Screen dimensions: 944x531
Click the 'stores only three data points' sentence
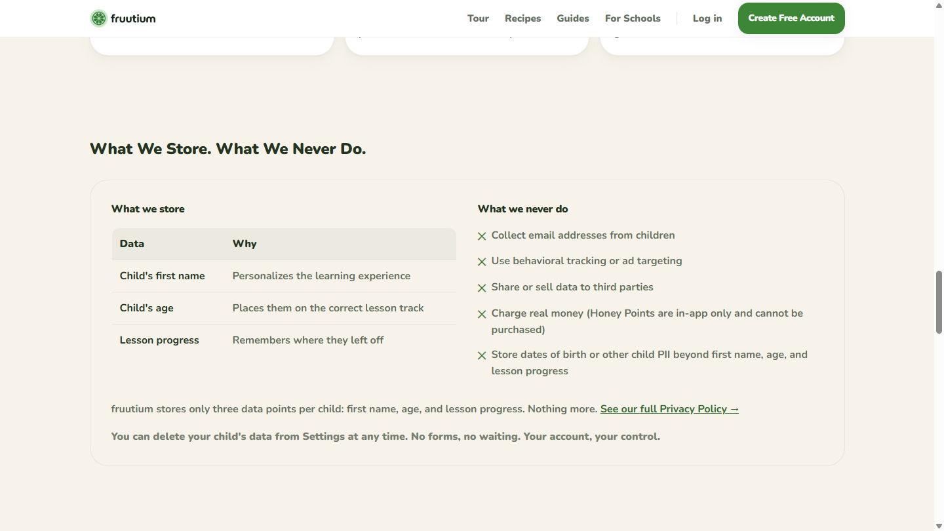tap(355, 409)
